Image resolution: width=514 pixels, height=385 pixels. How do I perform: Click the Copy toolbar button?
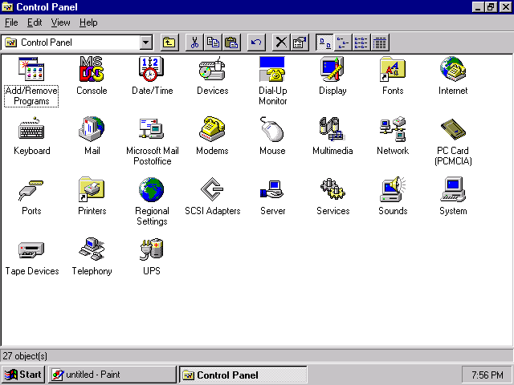point(213,43)
